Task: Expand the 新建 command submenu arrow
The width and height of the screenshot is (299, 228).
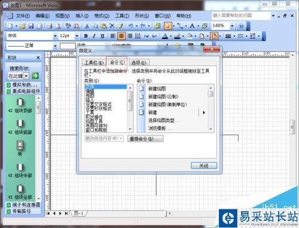Action: click(x=204, y=113)
